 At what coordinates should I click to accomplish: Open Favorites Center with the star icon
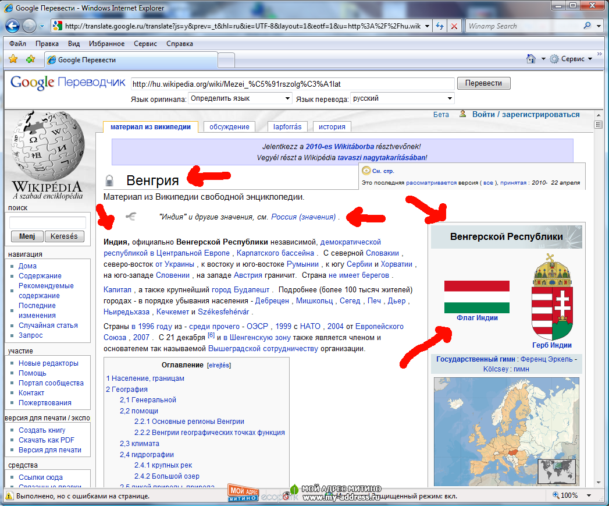pyautogui.click(x=13, y=59)
